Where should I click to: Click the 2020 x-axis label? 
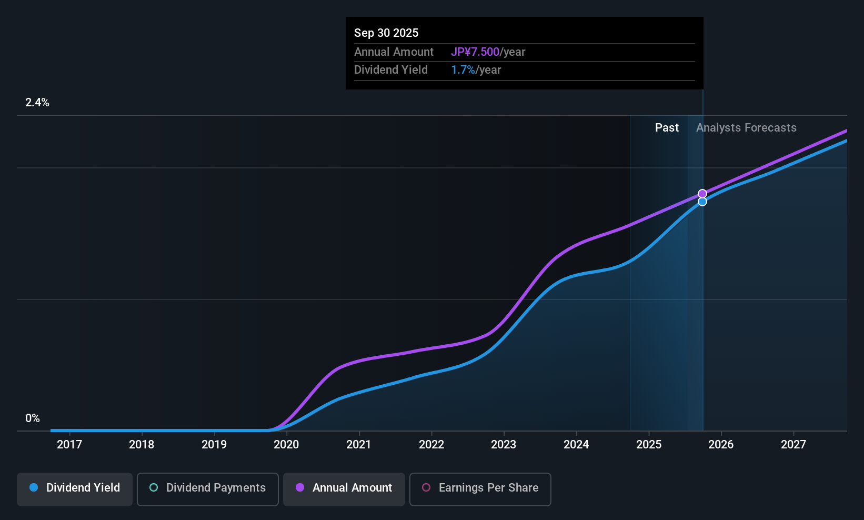[286, 444]
